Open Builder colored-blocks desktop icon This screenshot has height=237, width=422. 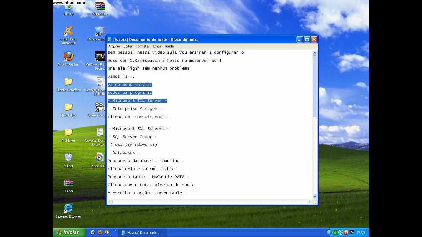click(x=68, y=160)
